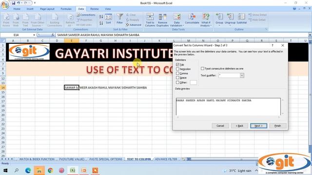This screenshot has height=175, width=312.
Task: Click Consolidate tool
Action: click(x=192, y=19)
